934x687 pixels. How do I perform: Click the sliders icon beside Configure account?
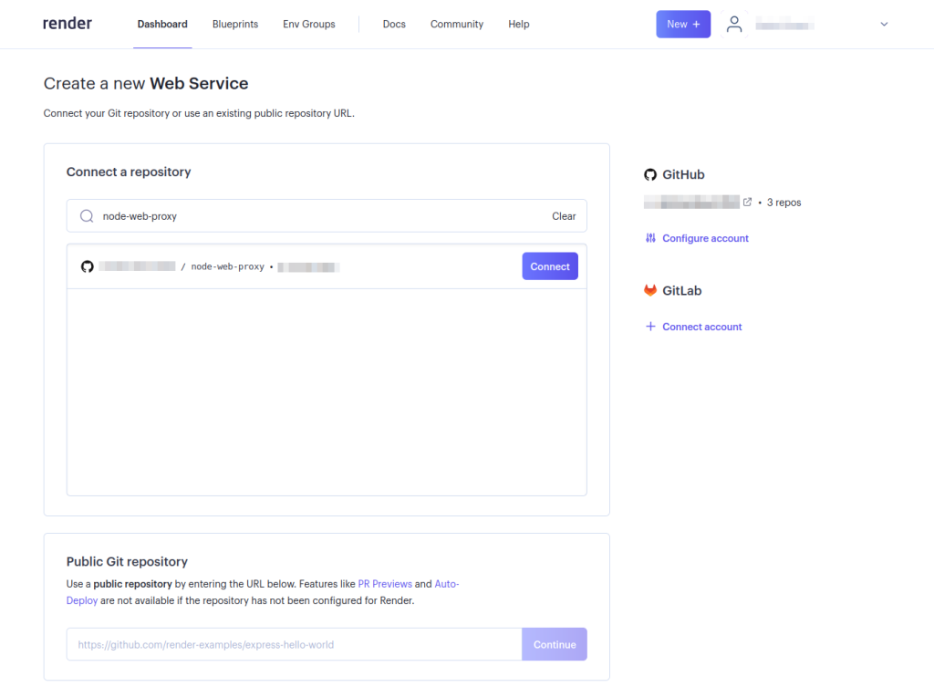[x=650, y=237]
